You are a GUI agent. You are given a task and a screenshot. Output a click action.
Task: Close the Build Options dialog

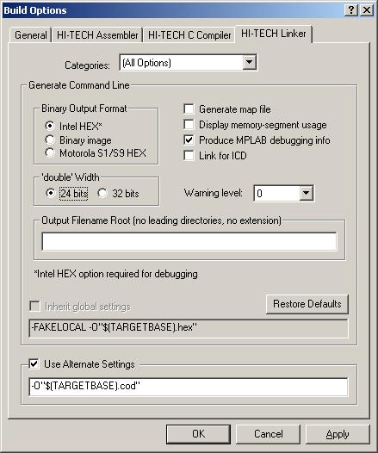367,10
